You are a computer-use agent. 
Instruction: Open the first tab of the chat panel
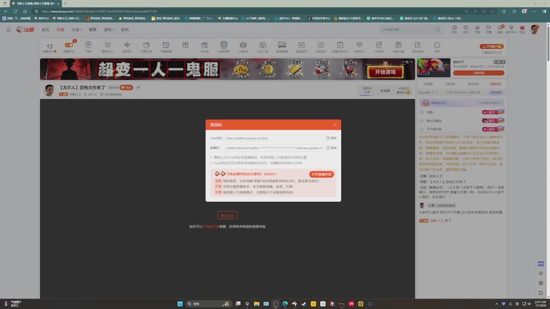(428, 84)
